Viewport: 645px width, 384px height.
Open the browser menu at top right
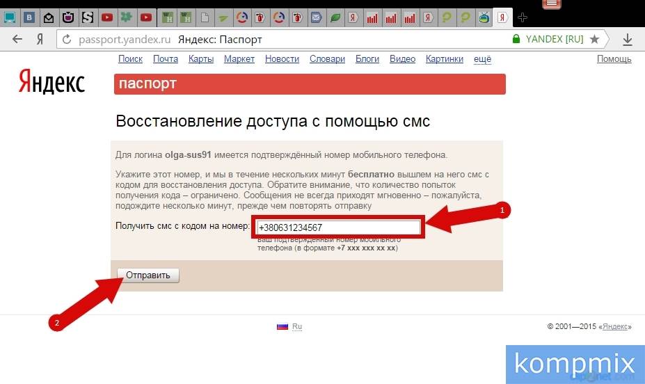click(552, 3)
